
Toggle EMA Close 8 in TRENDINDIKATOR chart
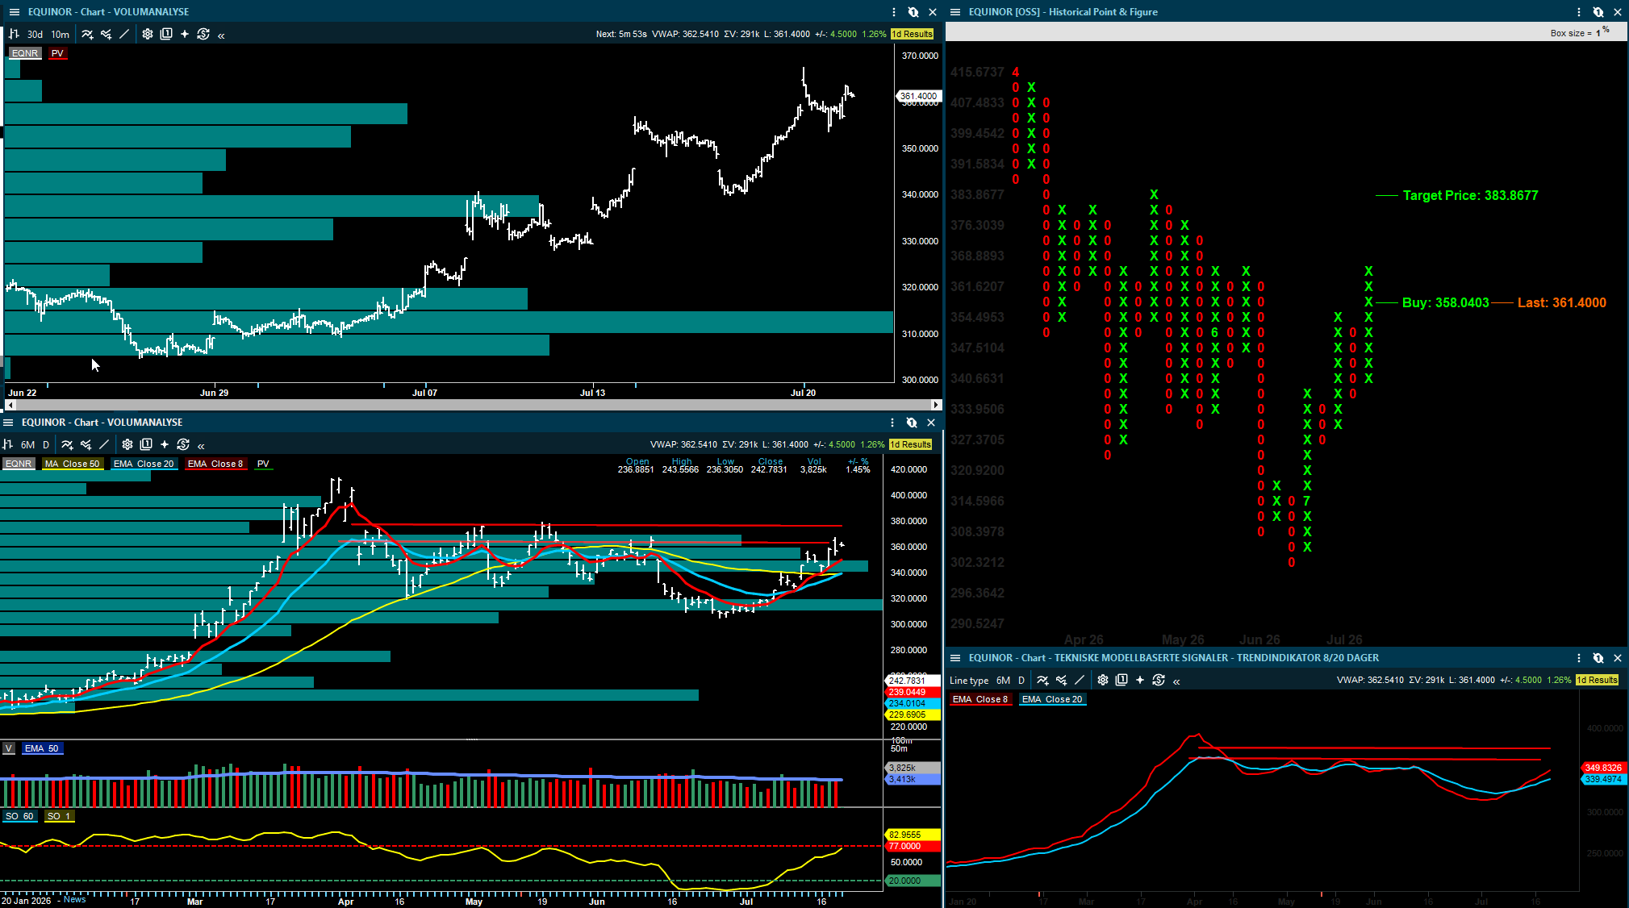click(980, 699)
